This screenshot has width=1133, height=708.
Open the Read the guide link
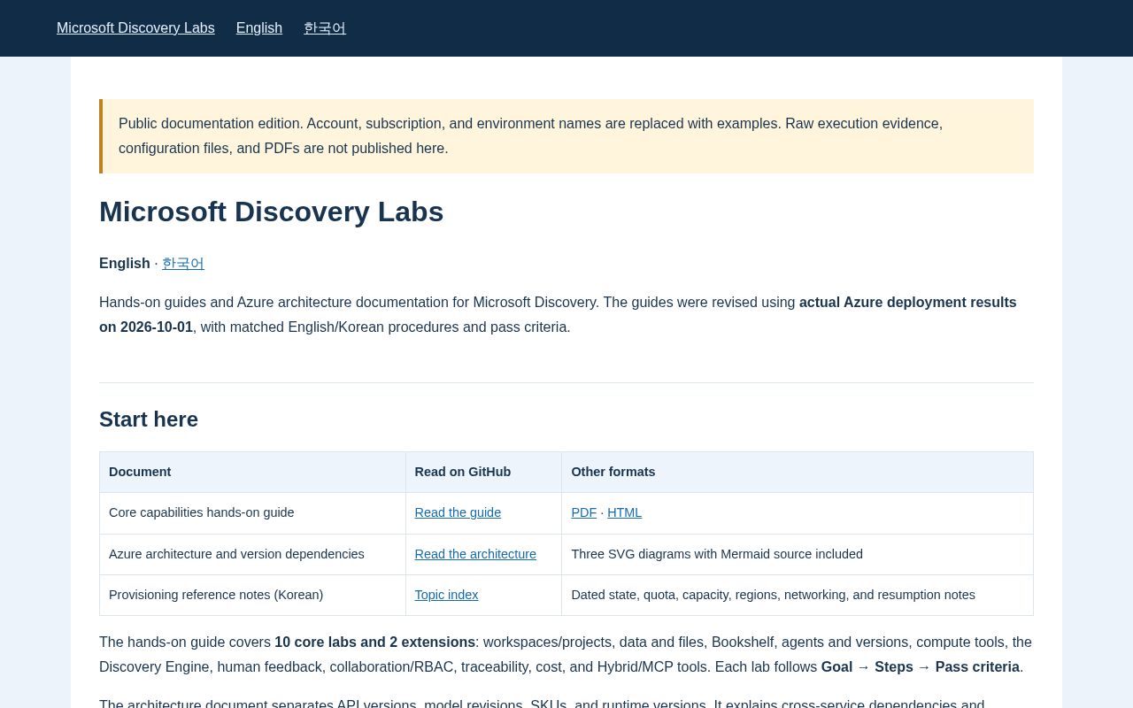click(x=458, y=512)
